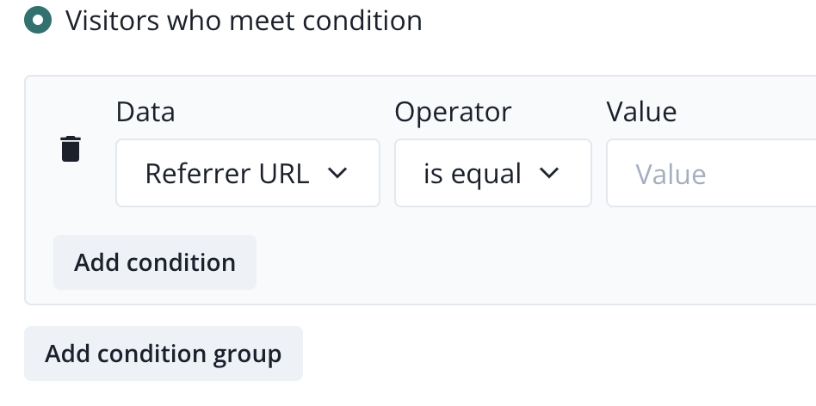
Task: Click the 'Referrer URL' text in the Data selector
Action: click(x=227, y=174)
